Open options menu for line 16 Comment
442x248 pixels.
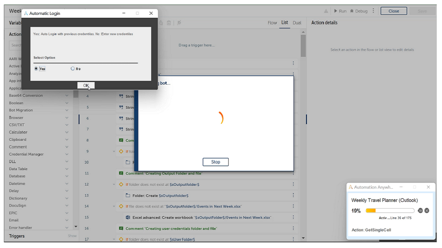pyautogui.click(x=293, y=228)
